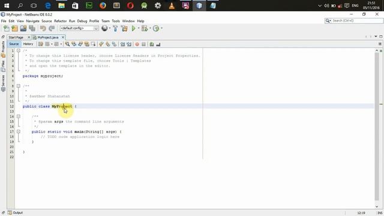Click the New File toolbar icon
384x216 pixels.
(x=7, y=28)
